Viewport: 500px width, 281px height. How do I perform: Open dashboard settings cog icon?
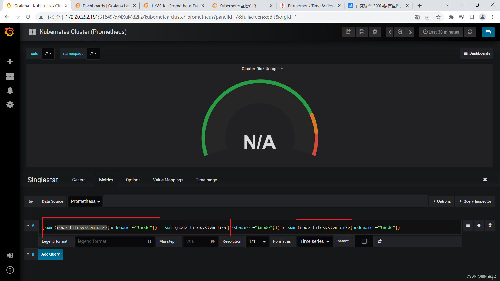click(x=375, y=32)
